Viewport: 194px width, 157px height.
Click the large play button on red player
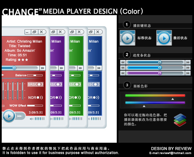9,116
